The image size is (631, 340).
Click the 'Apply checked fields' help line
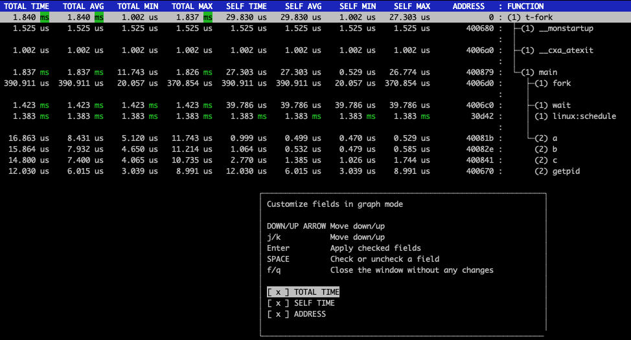[376, 248]
